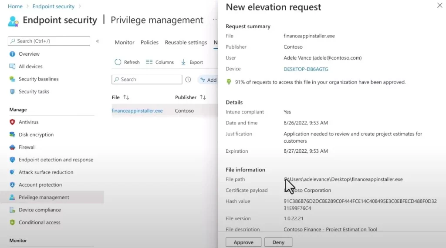446x248 pixels.
Task: Click the Account protection icon
Action: point(12,185)
